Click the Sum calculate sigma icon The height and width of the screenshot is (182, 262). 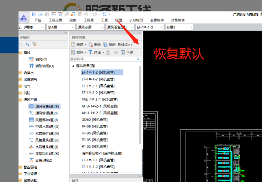(104, 14)
